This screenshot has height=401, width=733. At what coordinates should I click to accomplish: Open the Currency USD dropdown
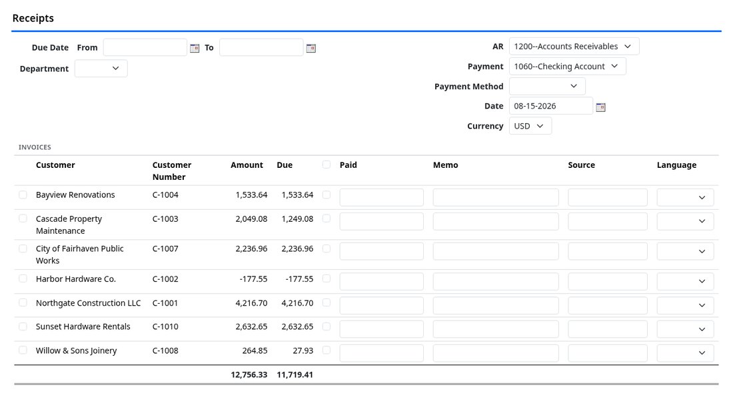530,126
